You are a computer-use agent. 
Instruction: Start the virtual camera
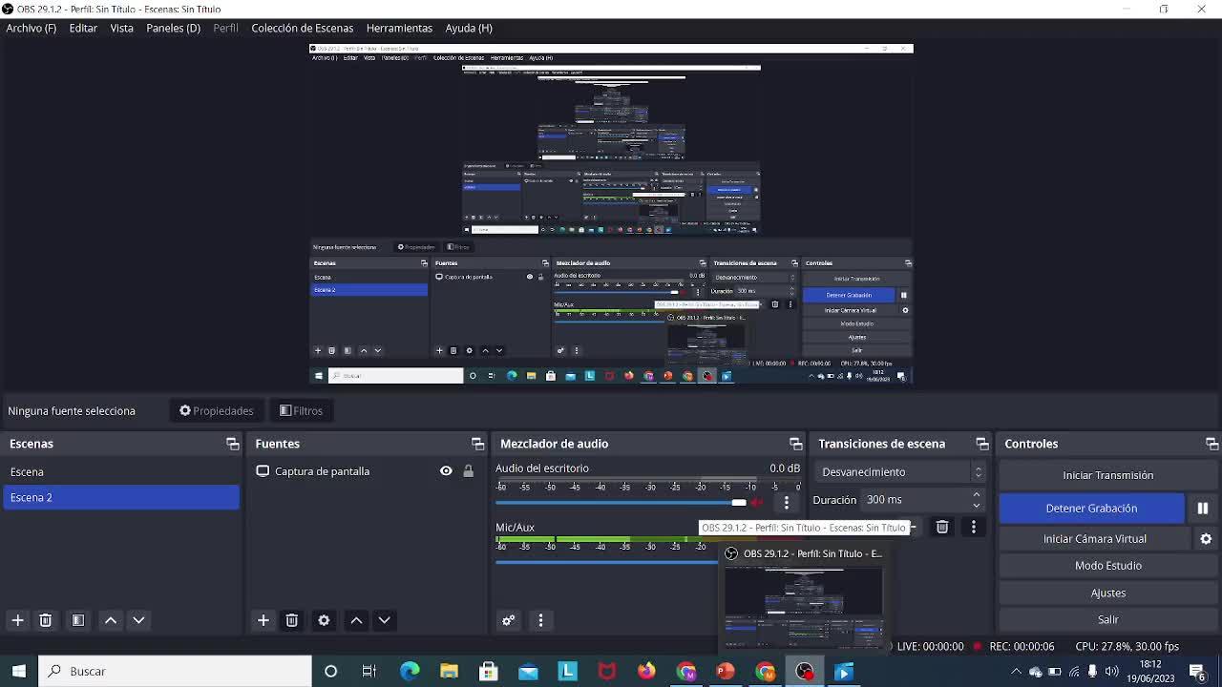click(x=1095, y=539)
